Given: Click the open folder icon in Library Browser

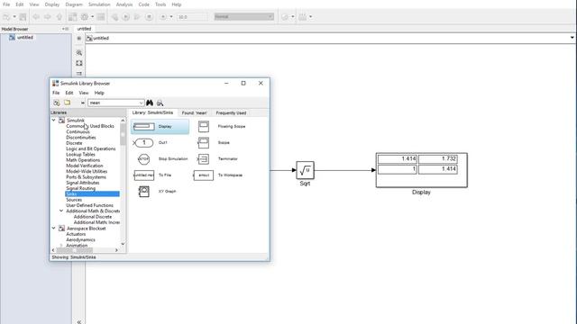Looking at the screenshot, I should (x=67, y=103).
